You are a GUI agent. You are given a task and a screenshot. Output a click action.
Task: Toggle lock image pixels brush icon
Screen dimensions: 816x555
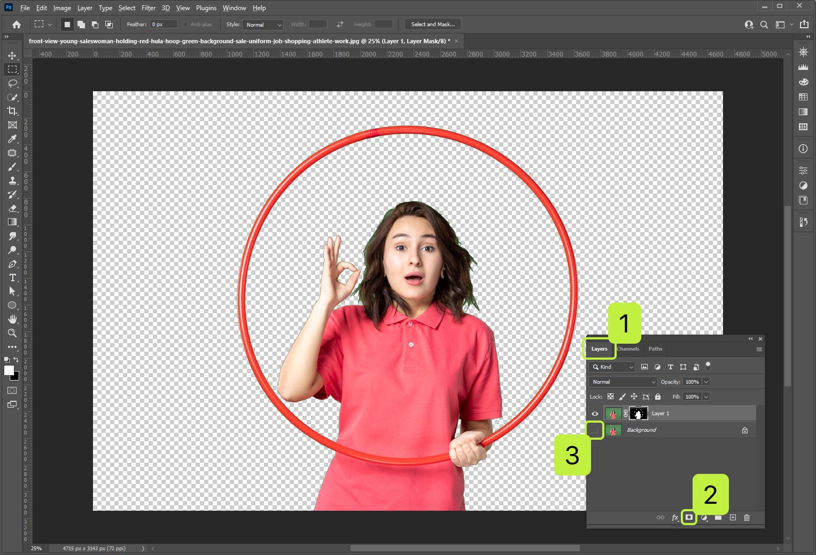pyautogui.click(x=622, y=397)
